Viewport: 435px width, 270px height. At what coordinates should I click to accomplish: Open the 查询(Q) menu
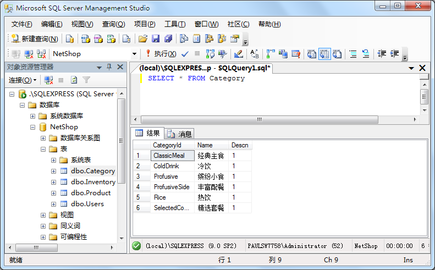click(113, 24)
